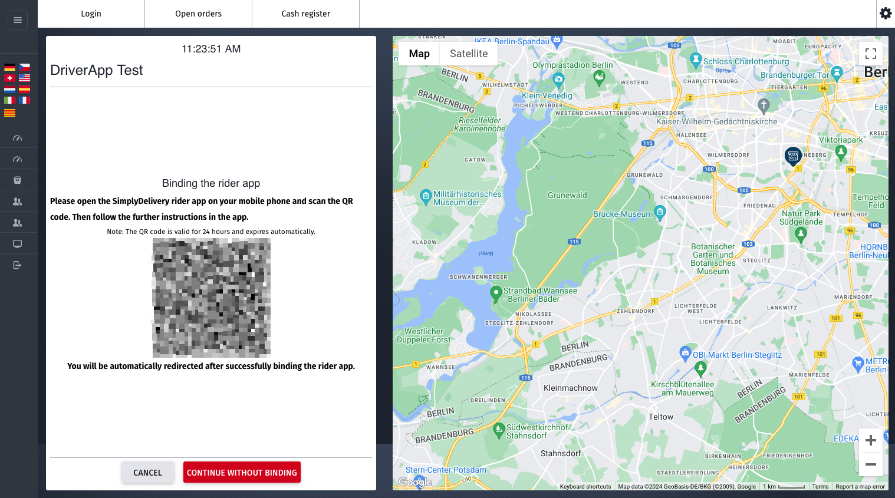Click the OBI Markt Berlin-Steglitz shopping pin
The width and height of the screenshot is (895, 498).
(x=685, y=353)
